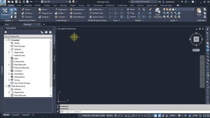The image size is (210, 118).
Task: Open the Section Views tool
Action: [x=97, y=17]
